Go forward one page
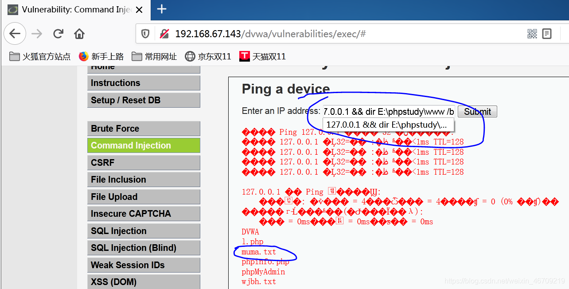Viewport: 569px width, 289px height. [37, 34]
